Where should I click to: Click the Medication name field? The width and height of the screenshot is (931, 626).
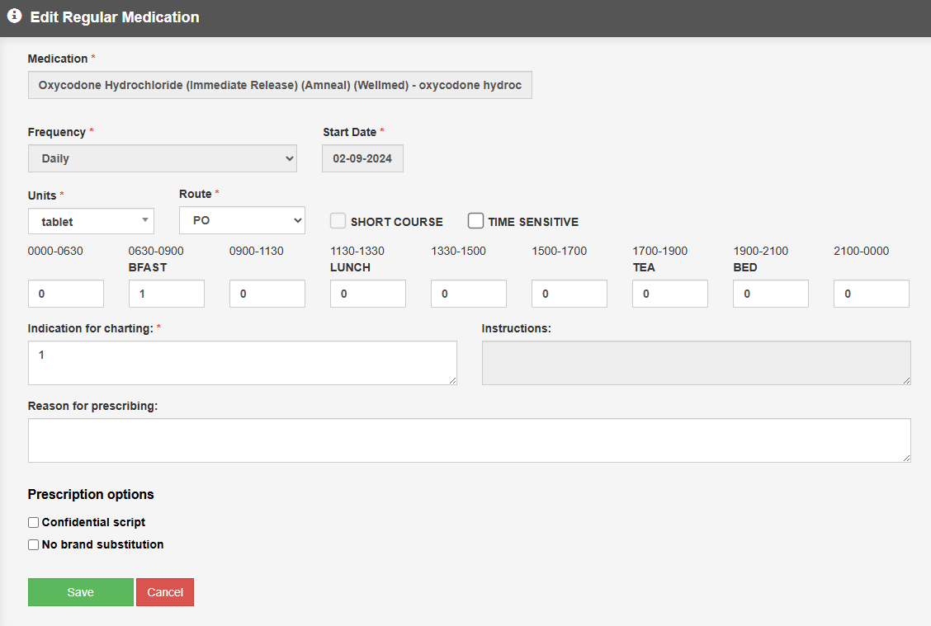click(280, 85)
